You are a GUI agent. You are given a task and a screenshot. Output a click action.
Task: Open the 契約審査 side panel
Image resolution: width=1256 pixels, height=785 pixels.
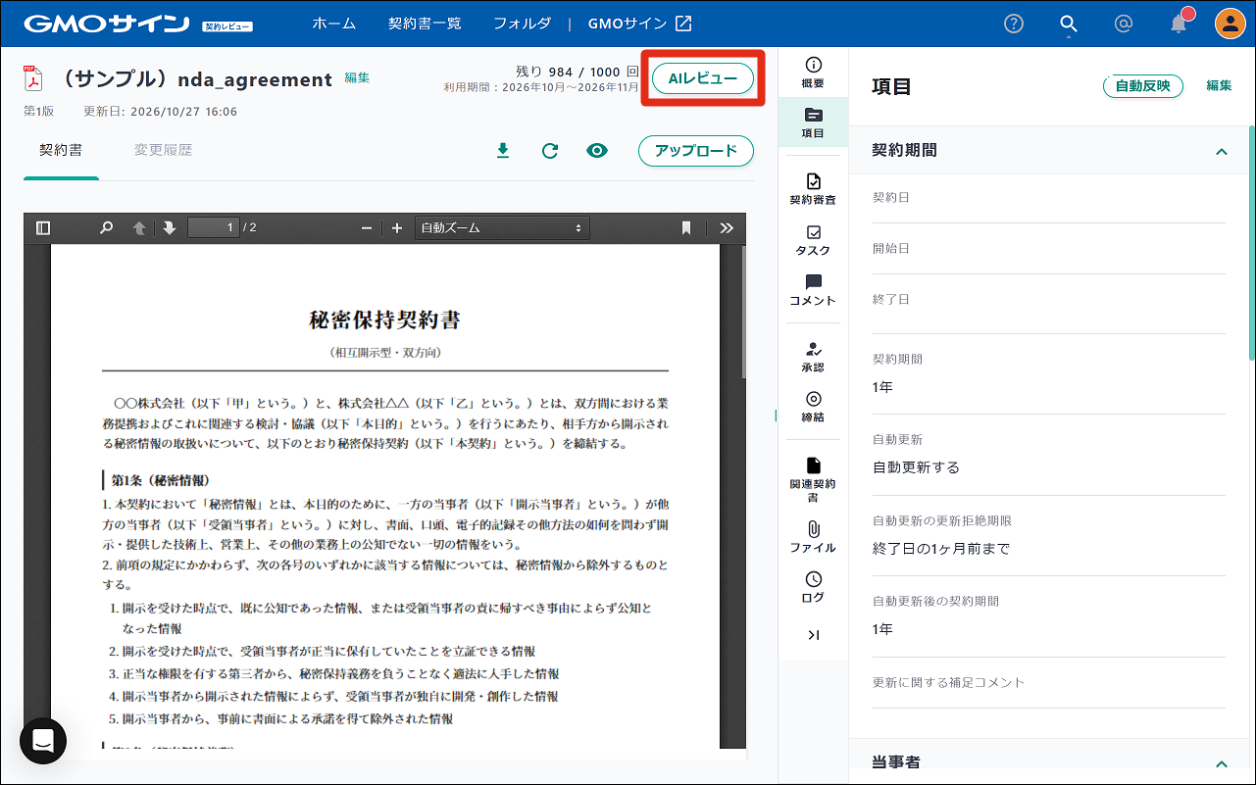(x=813, y=189)
